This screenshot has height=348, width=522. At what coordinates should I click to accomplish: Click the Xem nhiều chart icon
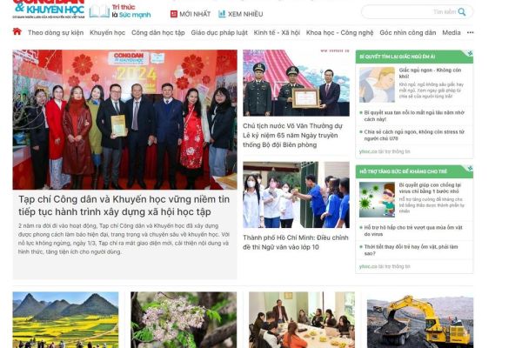coord(222,14)
